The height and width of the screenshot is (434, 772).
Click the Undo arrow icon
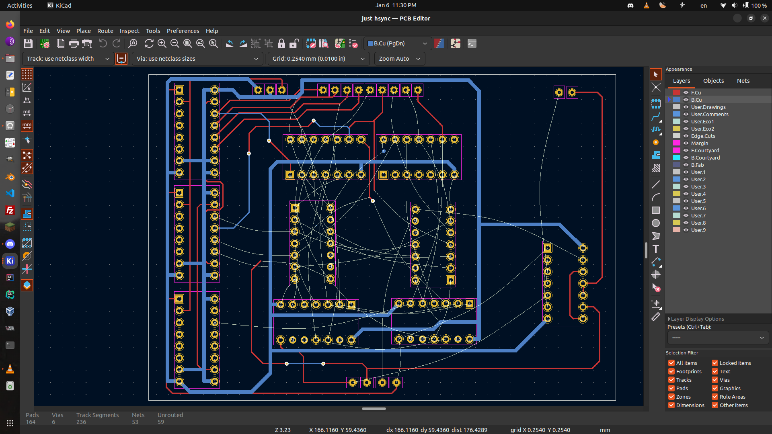click(x=103, y=43)
